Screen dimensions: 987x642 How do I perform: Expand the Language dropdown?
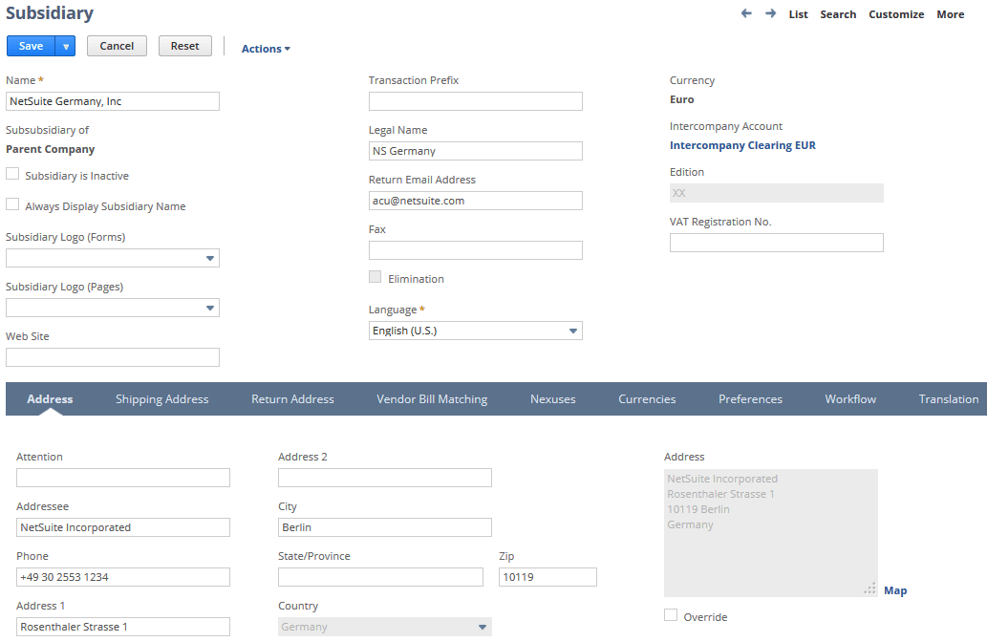point(573,331)
